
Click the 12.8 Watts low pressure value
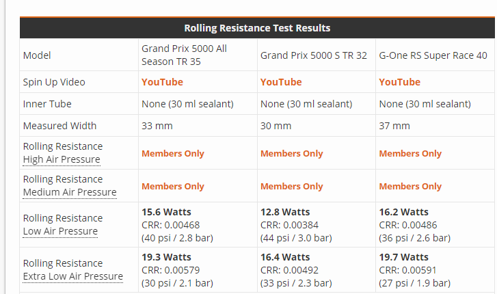(285, 212)
